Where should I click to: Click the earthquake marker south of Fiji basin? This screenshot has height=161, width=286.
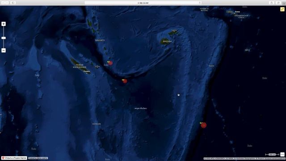pos(125,81)
